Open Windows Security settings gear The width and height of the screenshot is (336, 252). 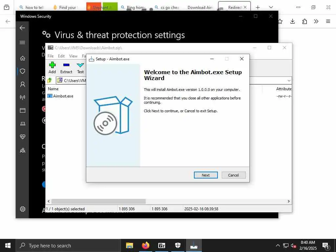(23, 209)
